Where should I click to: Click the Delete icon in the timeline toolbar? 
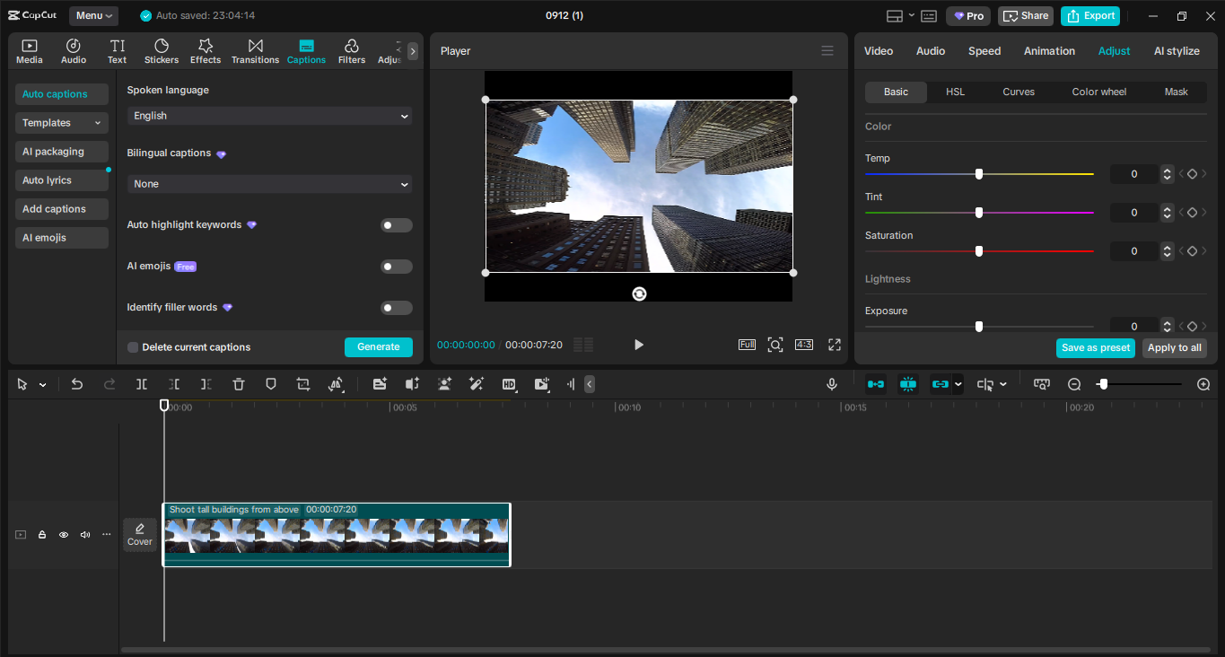(238, 383)
